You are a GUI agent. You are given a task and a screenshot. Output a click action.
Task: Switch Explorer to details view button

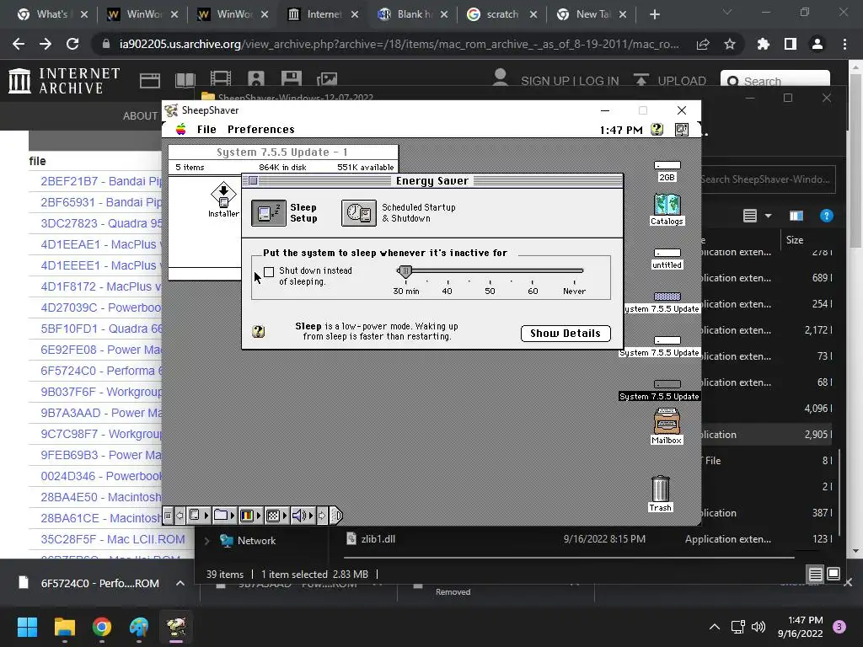[x=815, y=575]
